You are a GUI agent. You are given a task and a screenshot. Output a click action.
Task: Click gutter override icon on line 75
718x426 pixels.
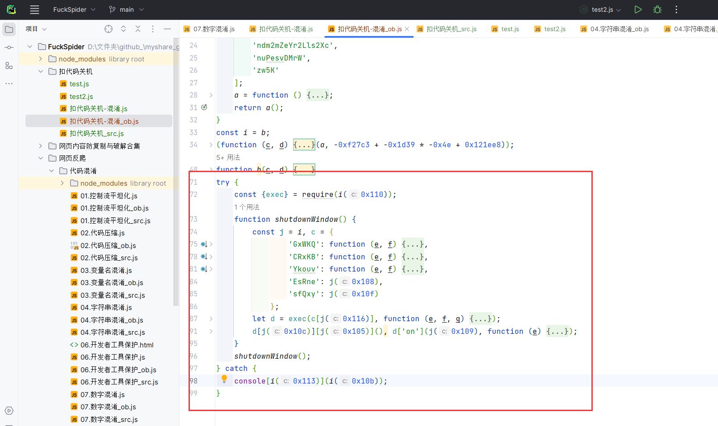pyautogui.click(x=204, y=244)
